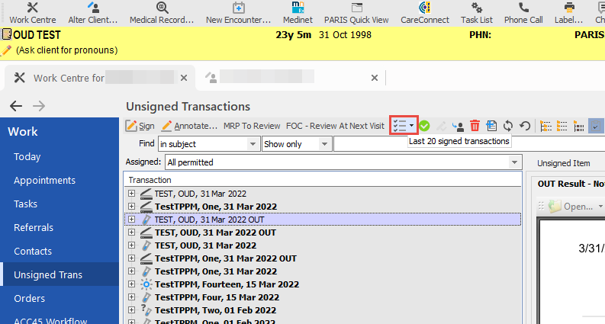Expand the TestTPPM, Fourteen, 15 Mar 2022 row
The width and height of the screenshot is (605, 324).
point(132,284)
